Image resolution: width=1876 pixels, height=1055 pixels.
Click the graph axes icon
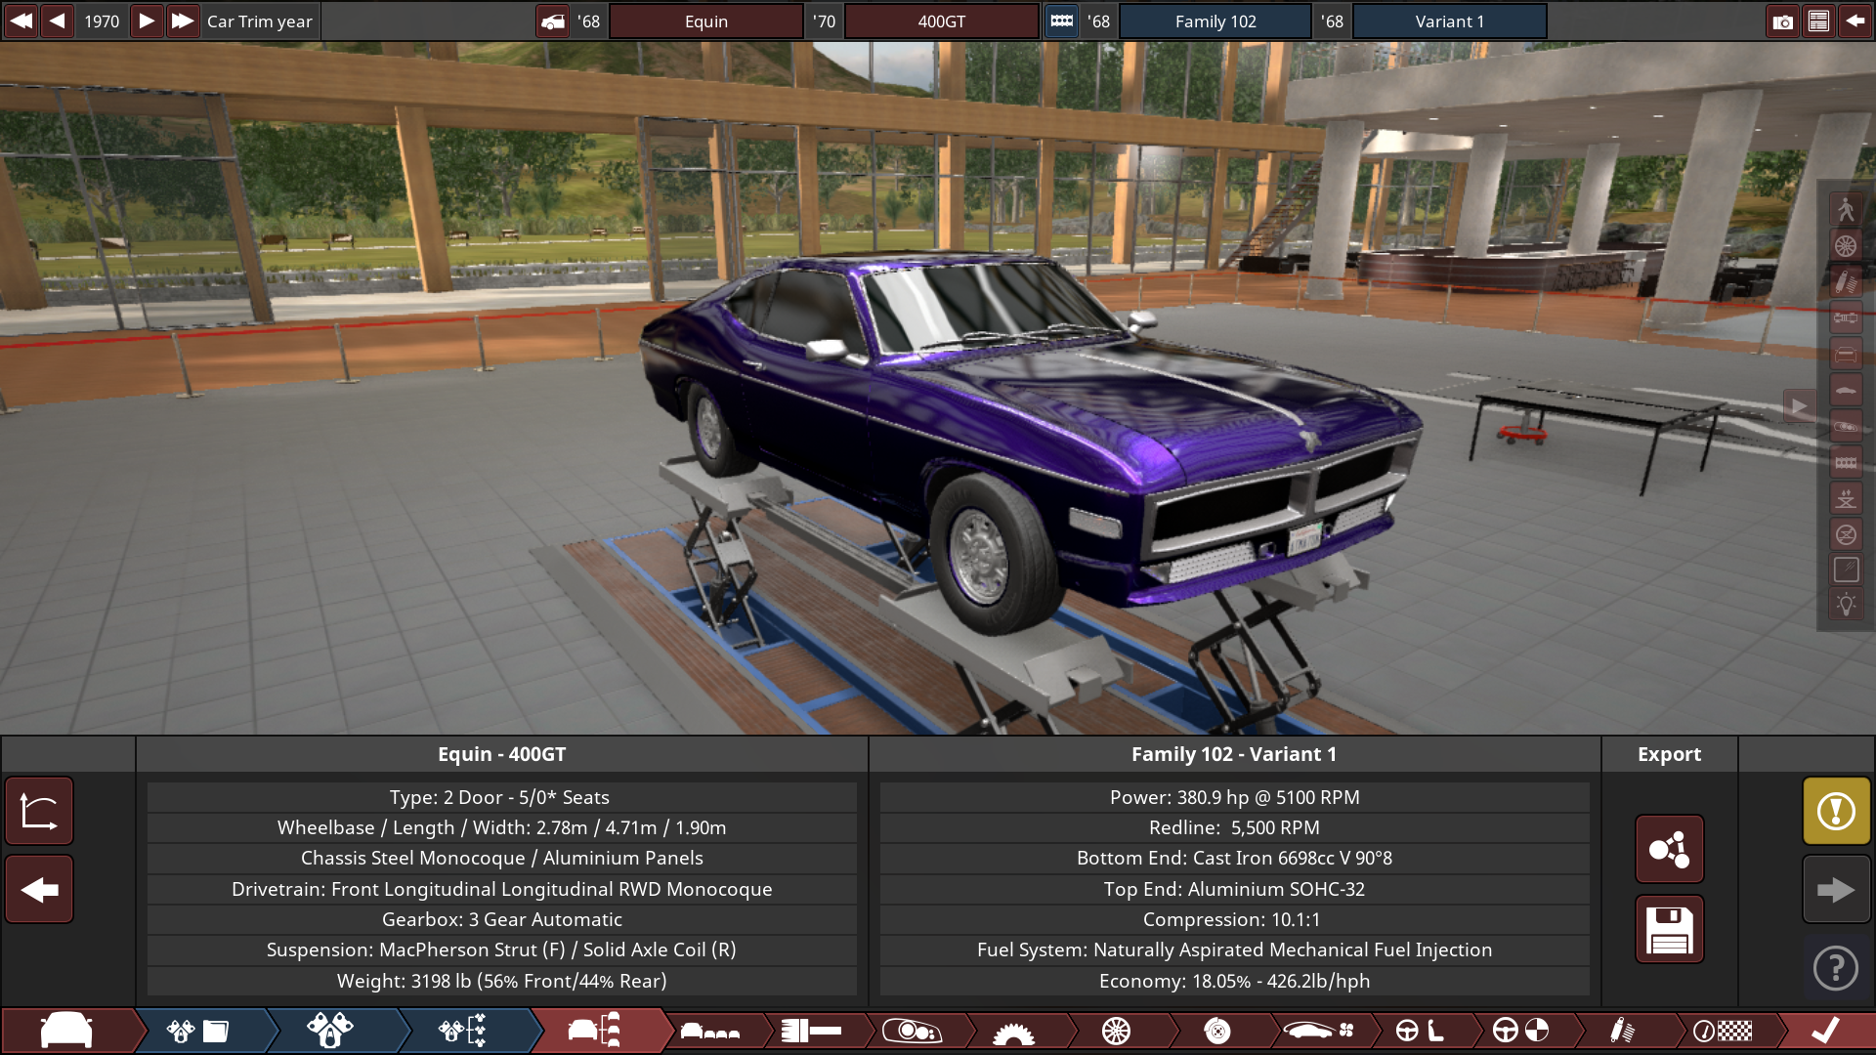pos(39,811)
